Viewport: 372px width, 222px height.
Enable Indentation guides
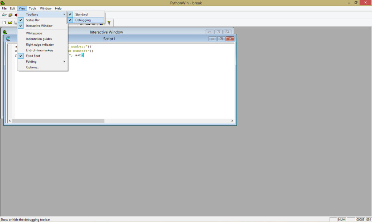(43, 39)
